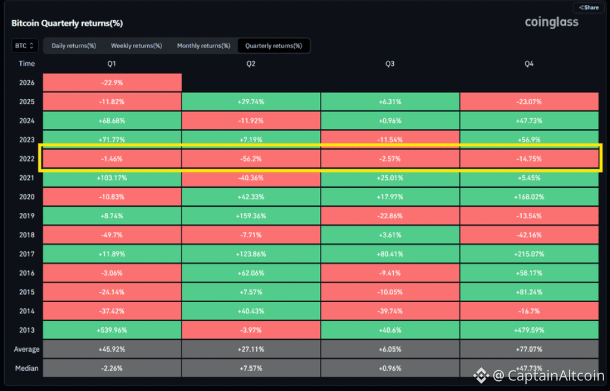Click the Median row label
610x391 pixels.
27,368
